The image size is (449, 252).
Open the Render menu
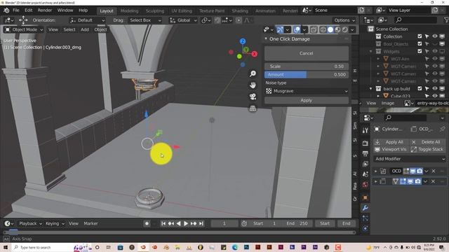pos(45,10)
